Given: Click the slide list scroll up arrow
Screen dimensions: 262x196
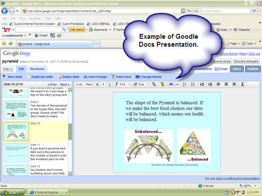Looking at the screenshot, I should [x=70, y=90].
